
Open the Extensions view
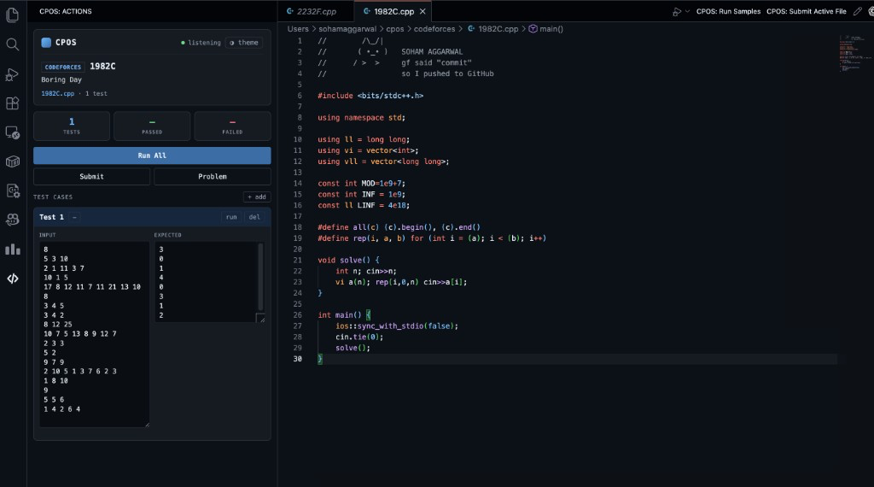tap(12, 103)
